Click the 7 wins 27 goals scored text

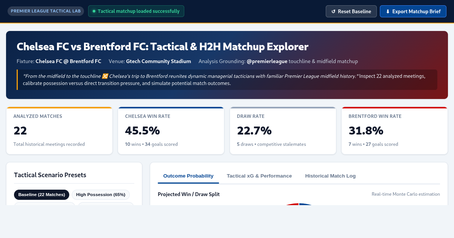click(x=373, y=144)
